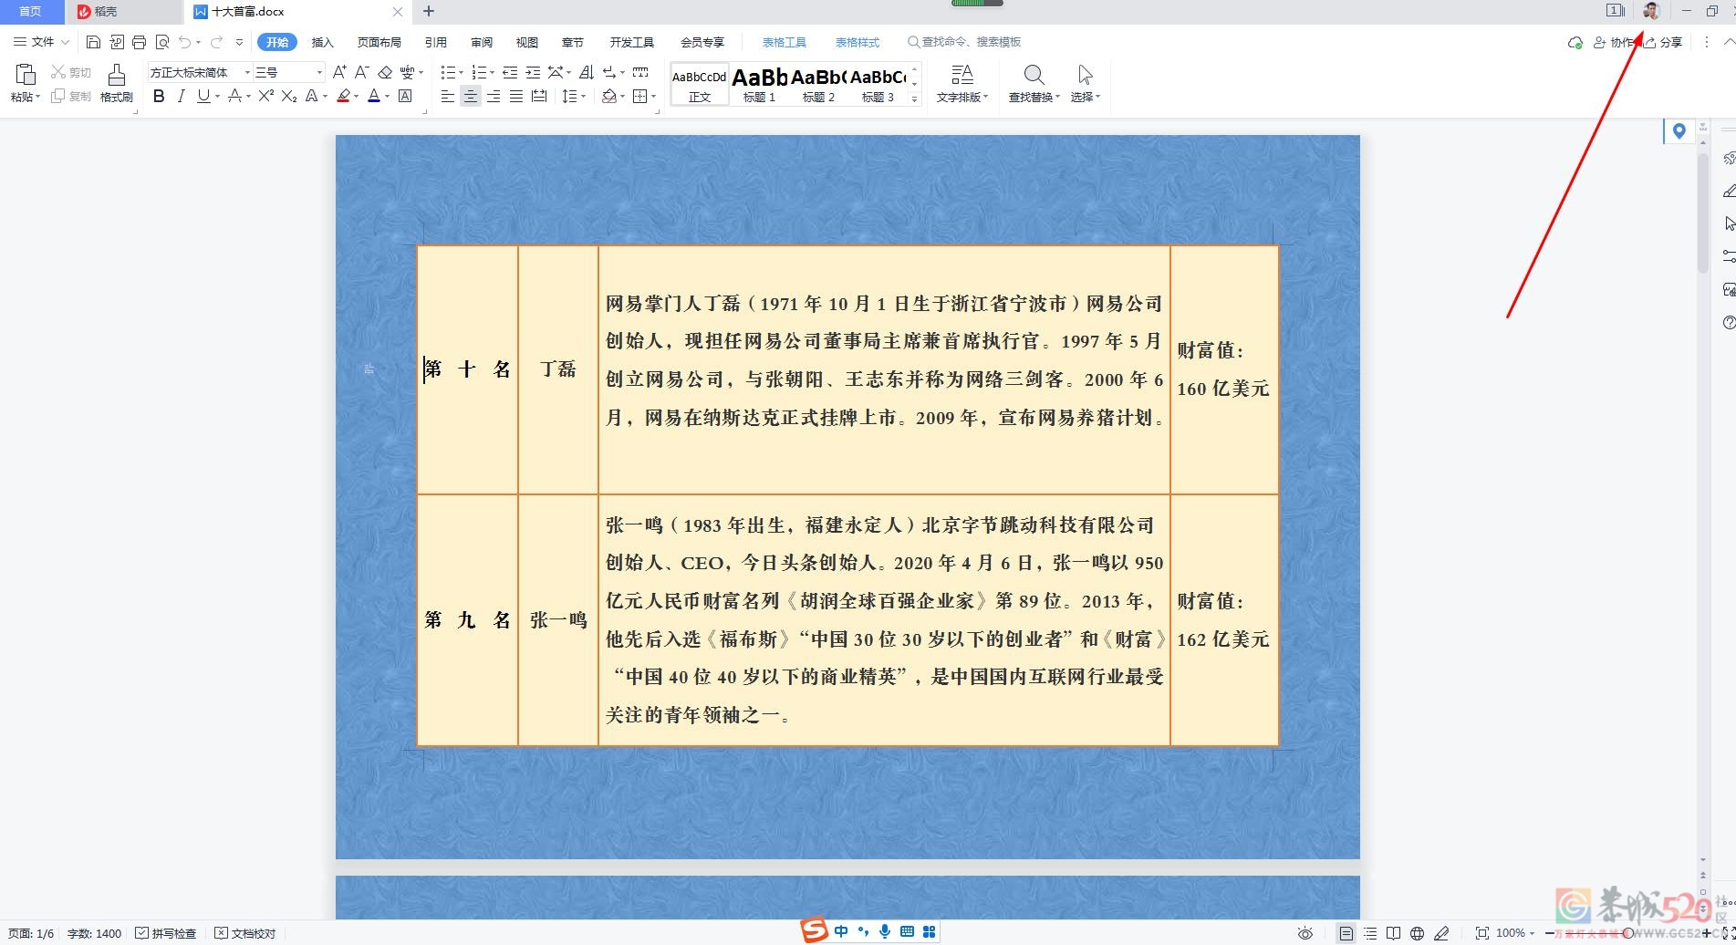This screenshot has height=945, width=1736.
Task: Click the Sort (A-Z) icon
Action: (x=586, y=72)
